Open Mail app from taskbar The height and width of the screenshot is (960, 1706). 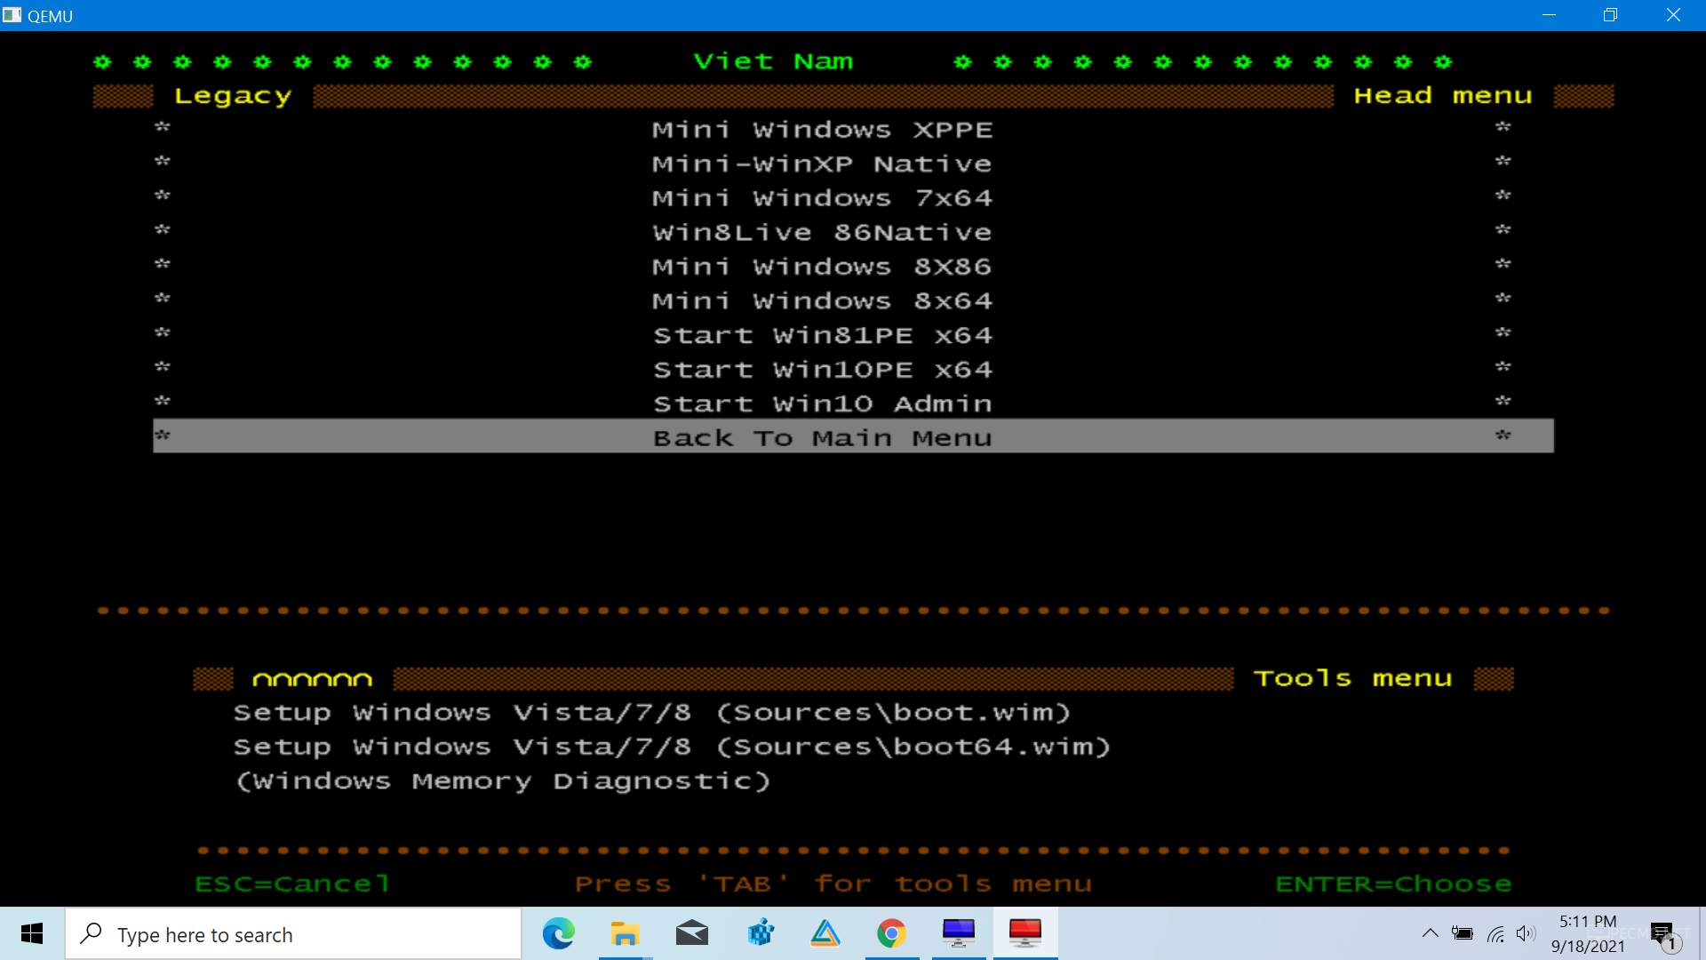(x=691, y=933)
